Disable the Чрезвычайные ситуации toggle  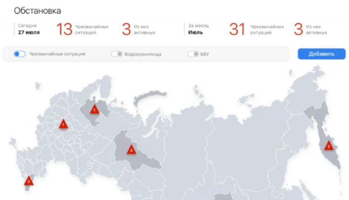(20, 54)
